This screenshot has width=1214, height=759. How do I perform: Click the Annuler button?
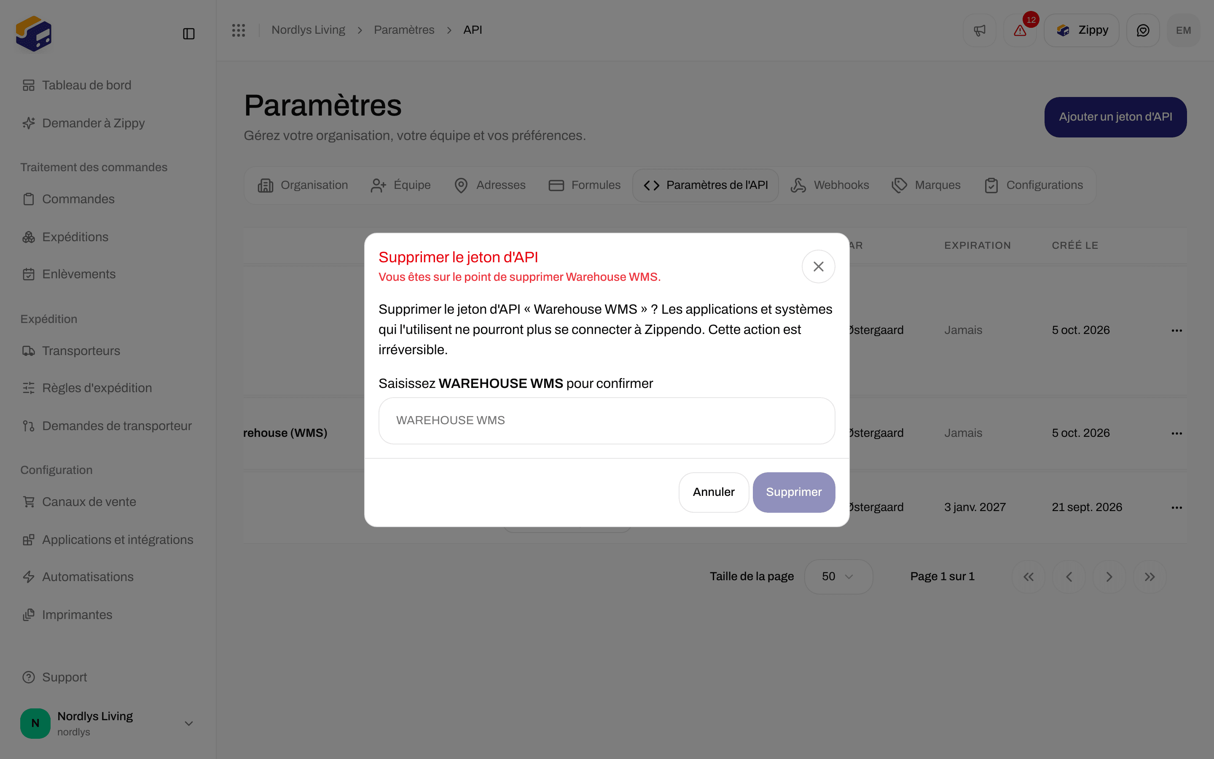point(713,492)
